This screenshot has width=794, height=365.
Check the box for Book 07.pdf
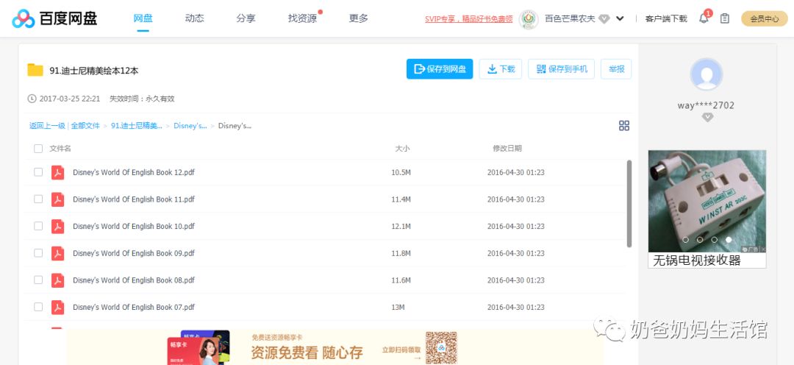[38, 307]
